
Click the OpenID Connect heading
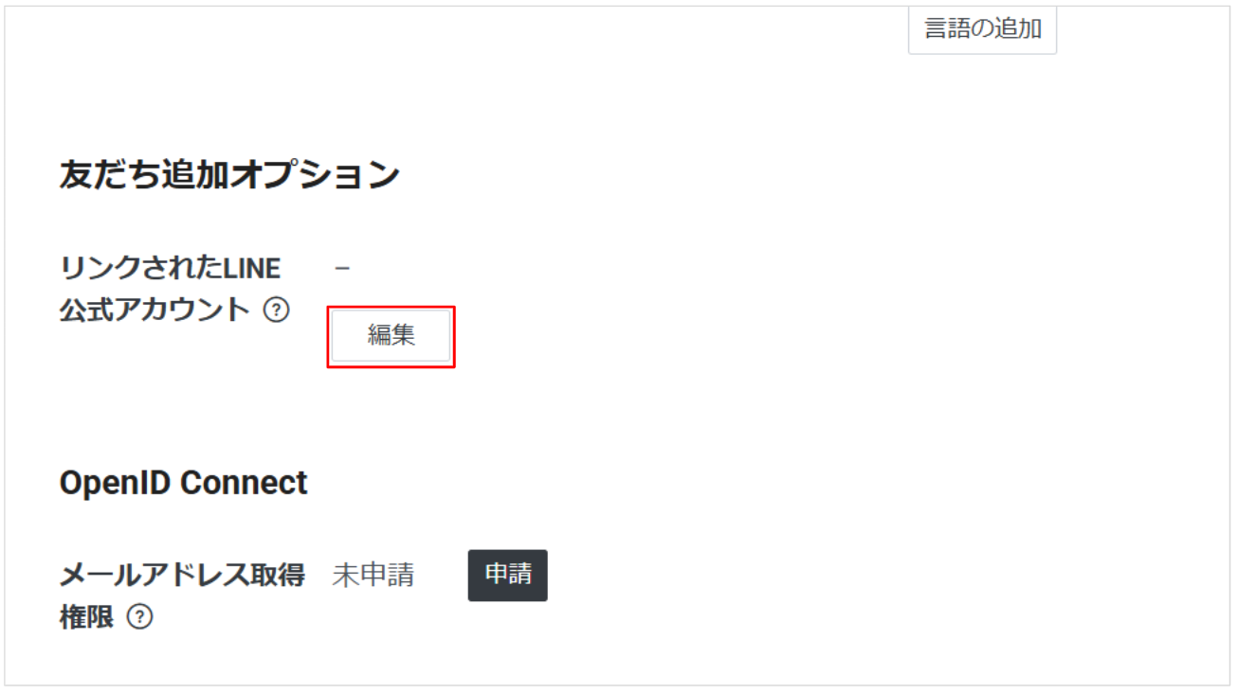183,483
